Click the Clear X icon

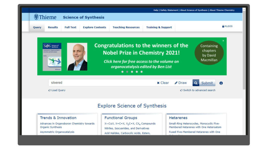click(158, 83)
